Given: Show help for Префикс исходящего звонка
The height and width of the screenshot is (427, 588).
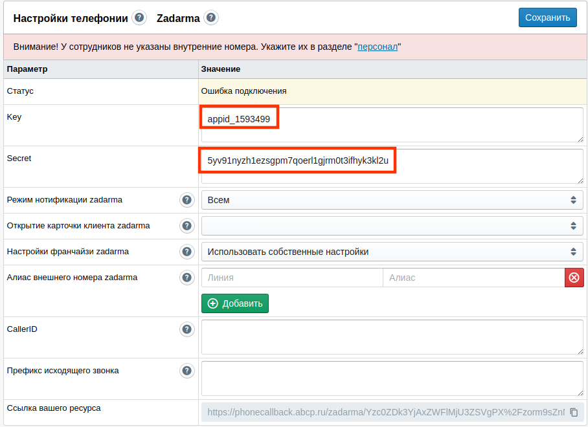Looking at the screenshot, I should pos(187,371).
